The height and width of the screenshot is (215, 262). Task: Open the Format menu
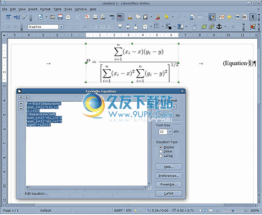coord(45,9)
